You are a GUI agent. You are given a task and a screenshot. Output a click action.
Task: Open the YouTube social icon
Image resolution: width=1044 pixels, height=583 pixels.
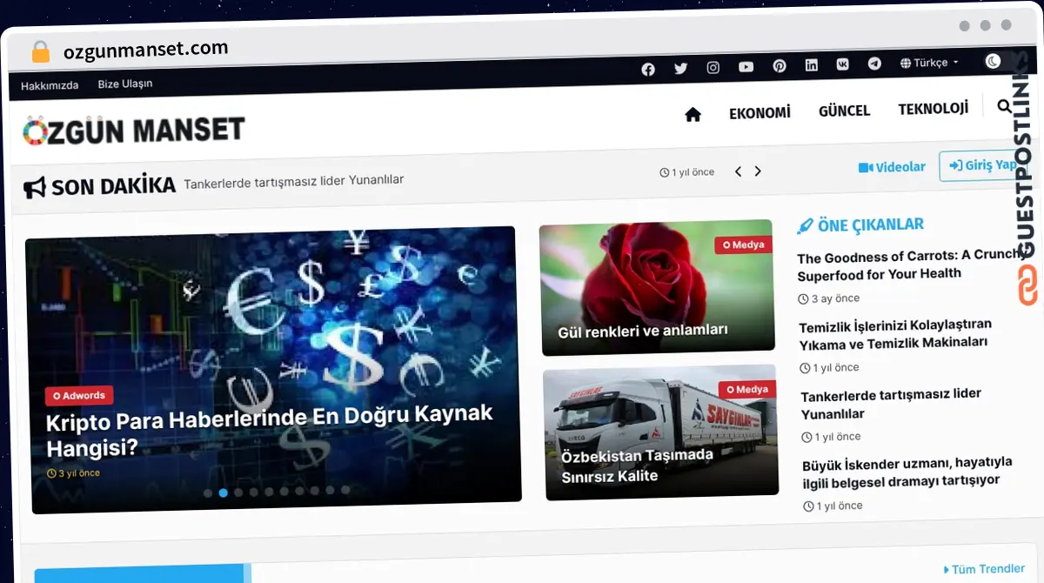pos(746,67)
